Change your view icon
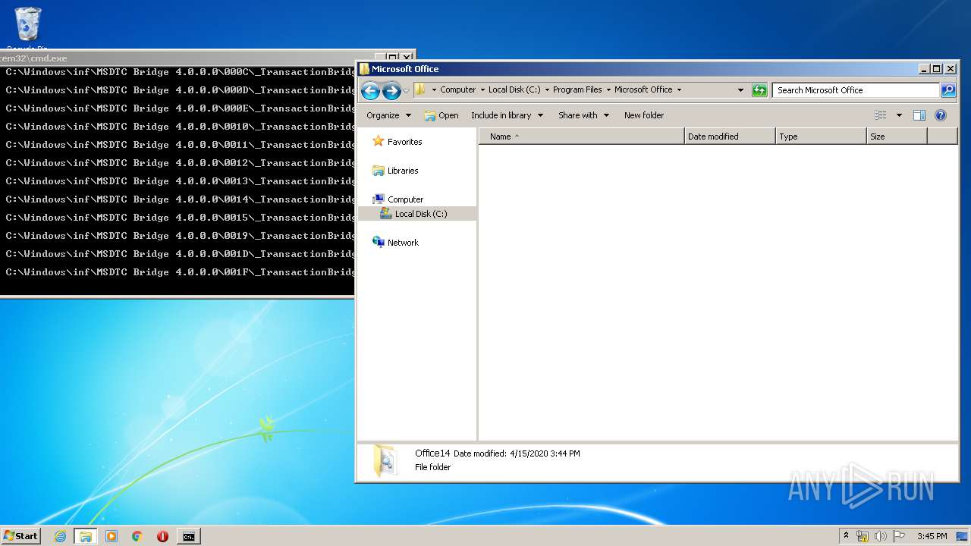The height and width of the screenshot is (546, 971). [x=881, y=115]
